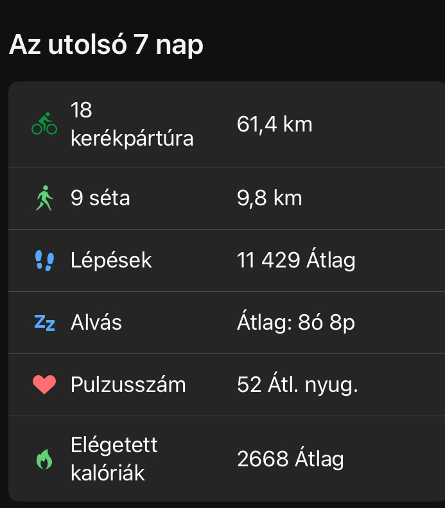Tap the green walking figure icon
The height and width of the screenshot is (508, 445).
[44, 198]
